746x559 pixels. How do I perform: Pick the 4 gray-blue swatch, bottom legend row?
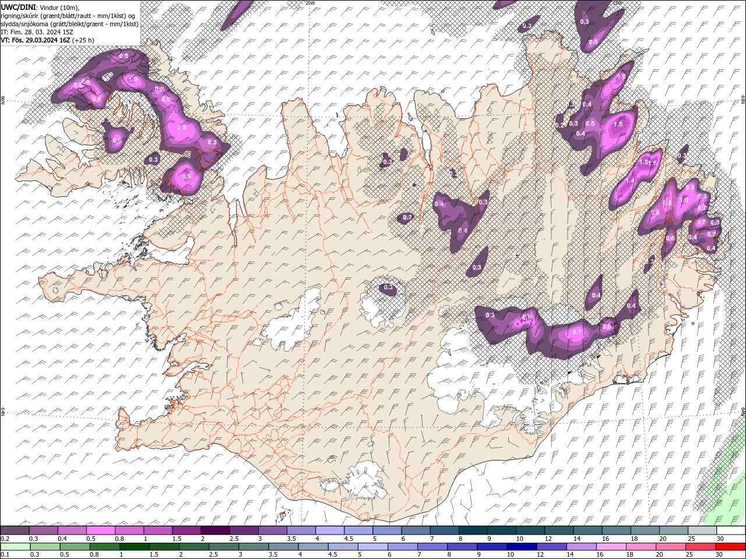coord(313,547)
